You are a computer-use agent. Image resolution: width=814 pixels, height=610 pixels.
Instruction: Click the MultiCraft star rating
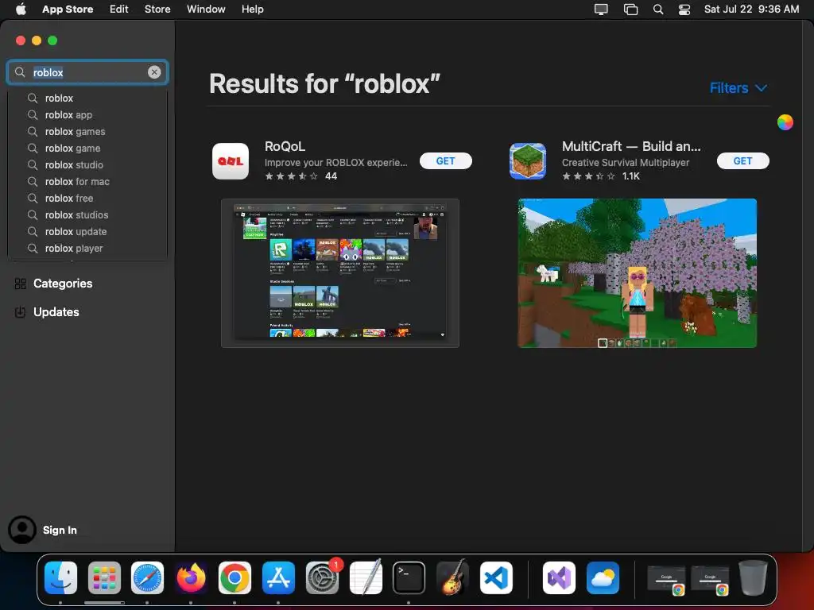(x=588, y=176)
